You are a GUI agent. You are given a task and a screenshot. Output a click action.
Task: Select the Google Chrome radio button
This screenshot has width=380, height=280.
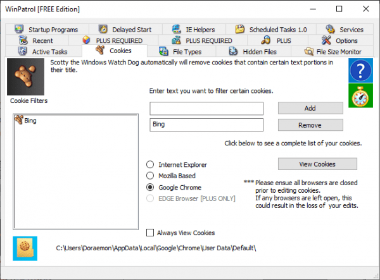tap(150, 187)
